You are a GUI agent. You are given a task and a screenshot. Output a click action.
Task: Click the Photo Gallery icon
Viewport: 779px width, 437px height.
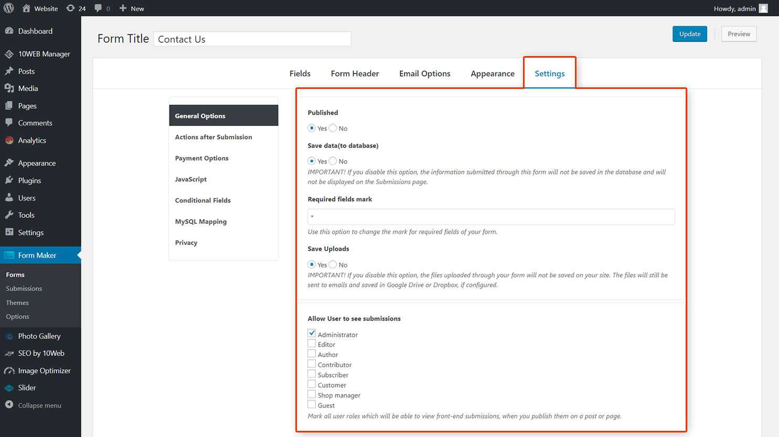(9, 336)
